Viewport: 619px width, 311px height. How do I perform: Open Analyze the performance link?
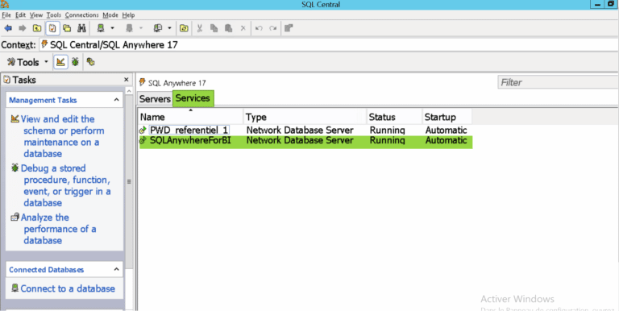[x=54, y=229]
